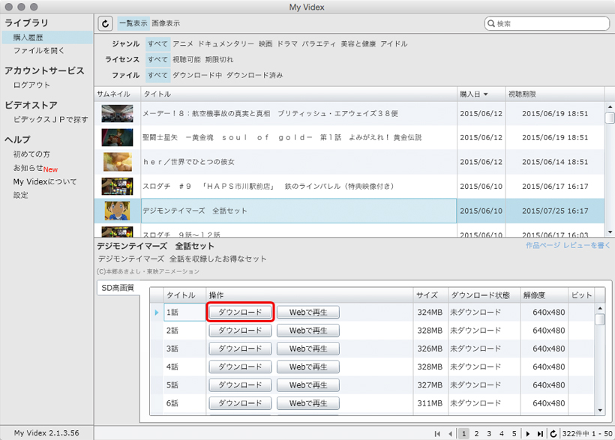Image resolution: width=615 pixels, height=440 pixels.
Task: Select すべて in the ファイル filter
Action: pyautogui.click(x=157, y=75)
